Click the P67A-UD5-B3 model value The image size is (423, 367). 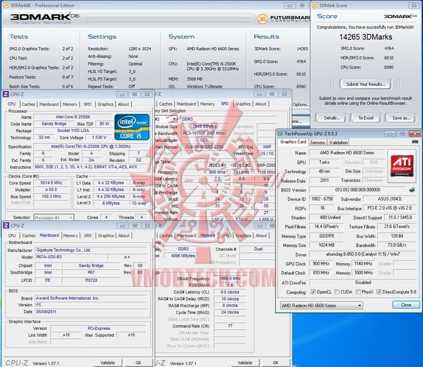pos(49,257)
